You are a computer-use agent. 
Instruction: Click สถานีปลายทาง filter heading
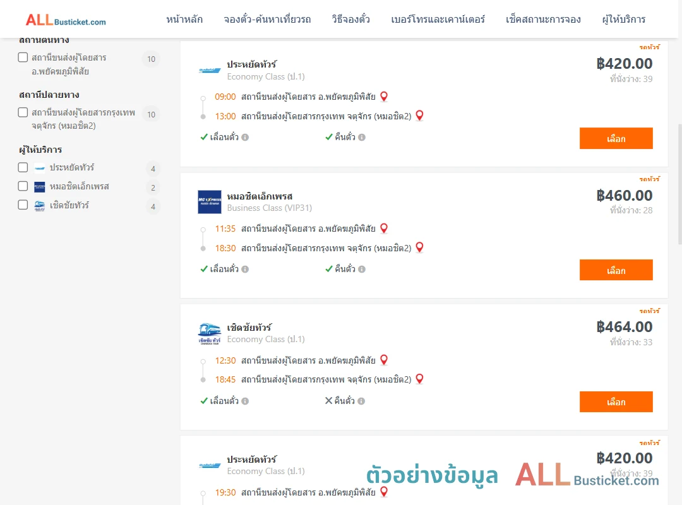[49, 95]
